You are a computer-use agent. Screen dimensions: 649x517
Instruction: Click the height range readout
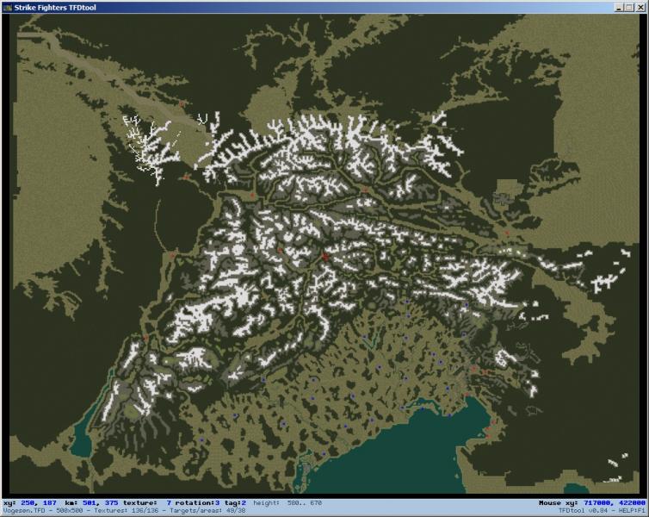click(x=287, y=503)
